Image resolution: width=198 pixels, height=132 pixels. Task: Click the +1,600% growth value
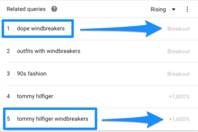tap(179, 119)
